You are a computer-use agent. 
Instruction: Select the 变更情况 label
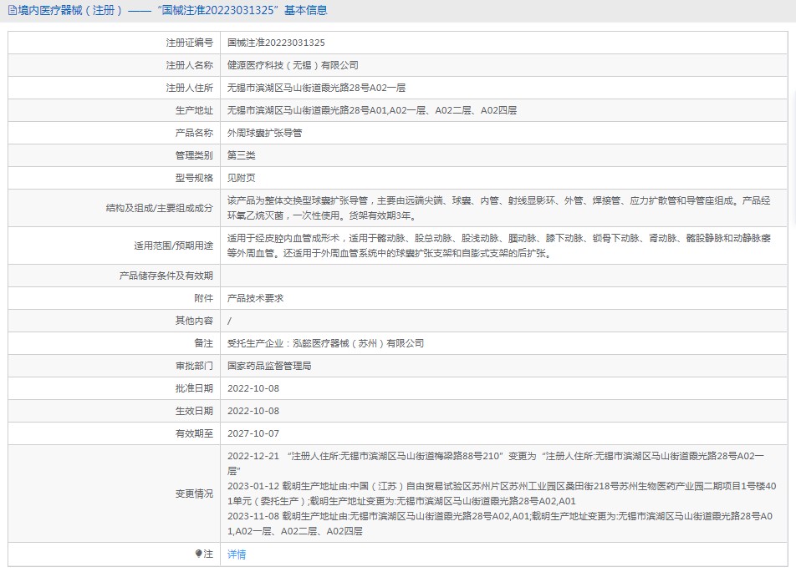click(194, 494)
